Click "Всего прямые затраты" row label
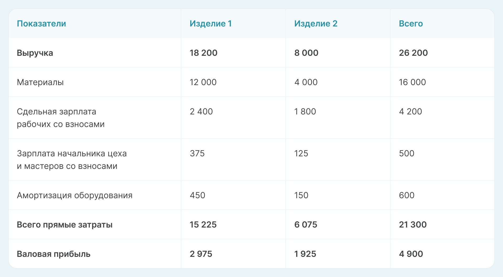This screenshot has height=277, width=503. [x=64, y=225]
